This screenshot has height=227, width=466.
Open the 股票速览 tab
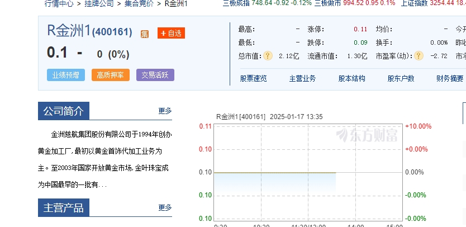[253, 78]
